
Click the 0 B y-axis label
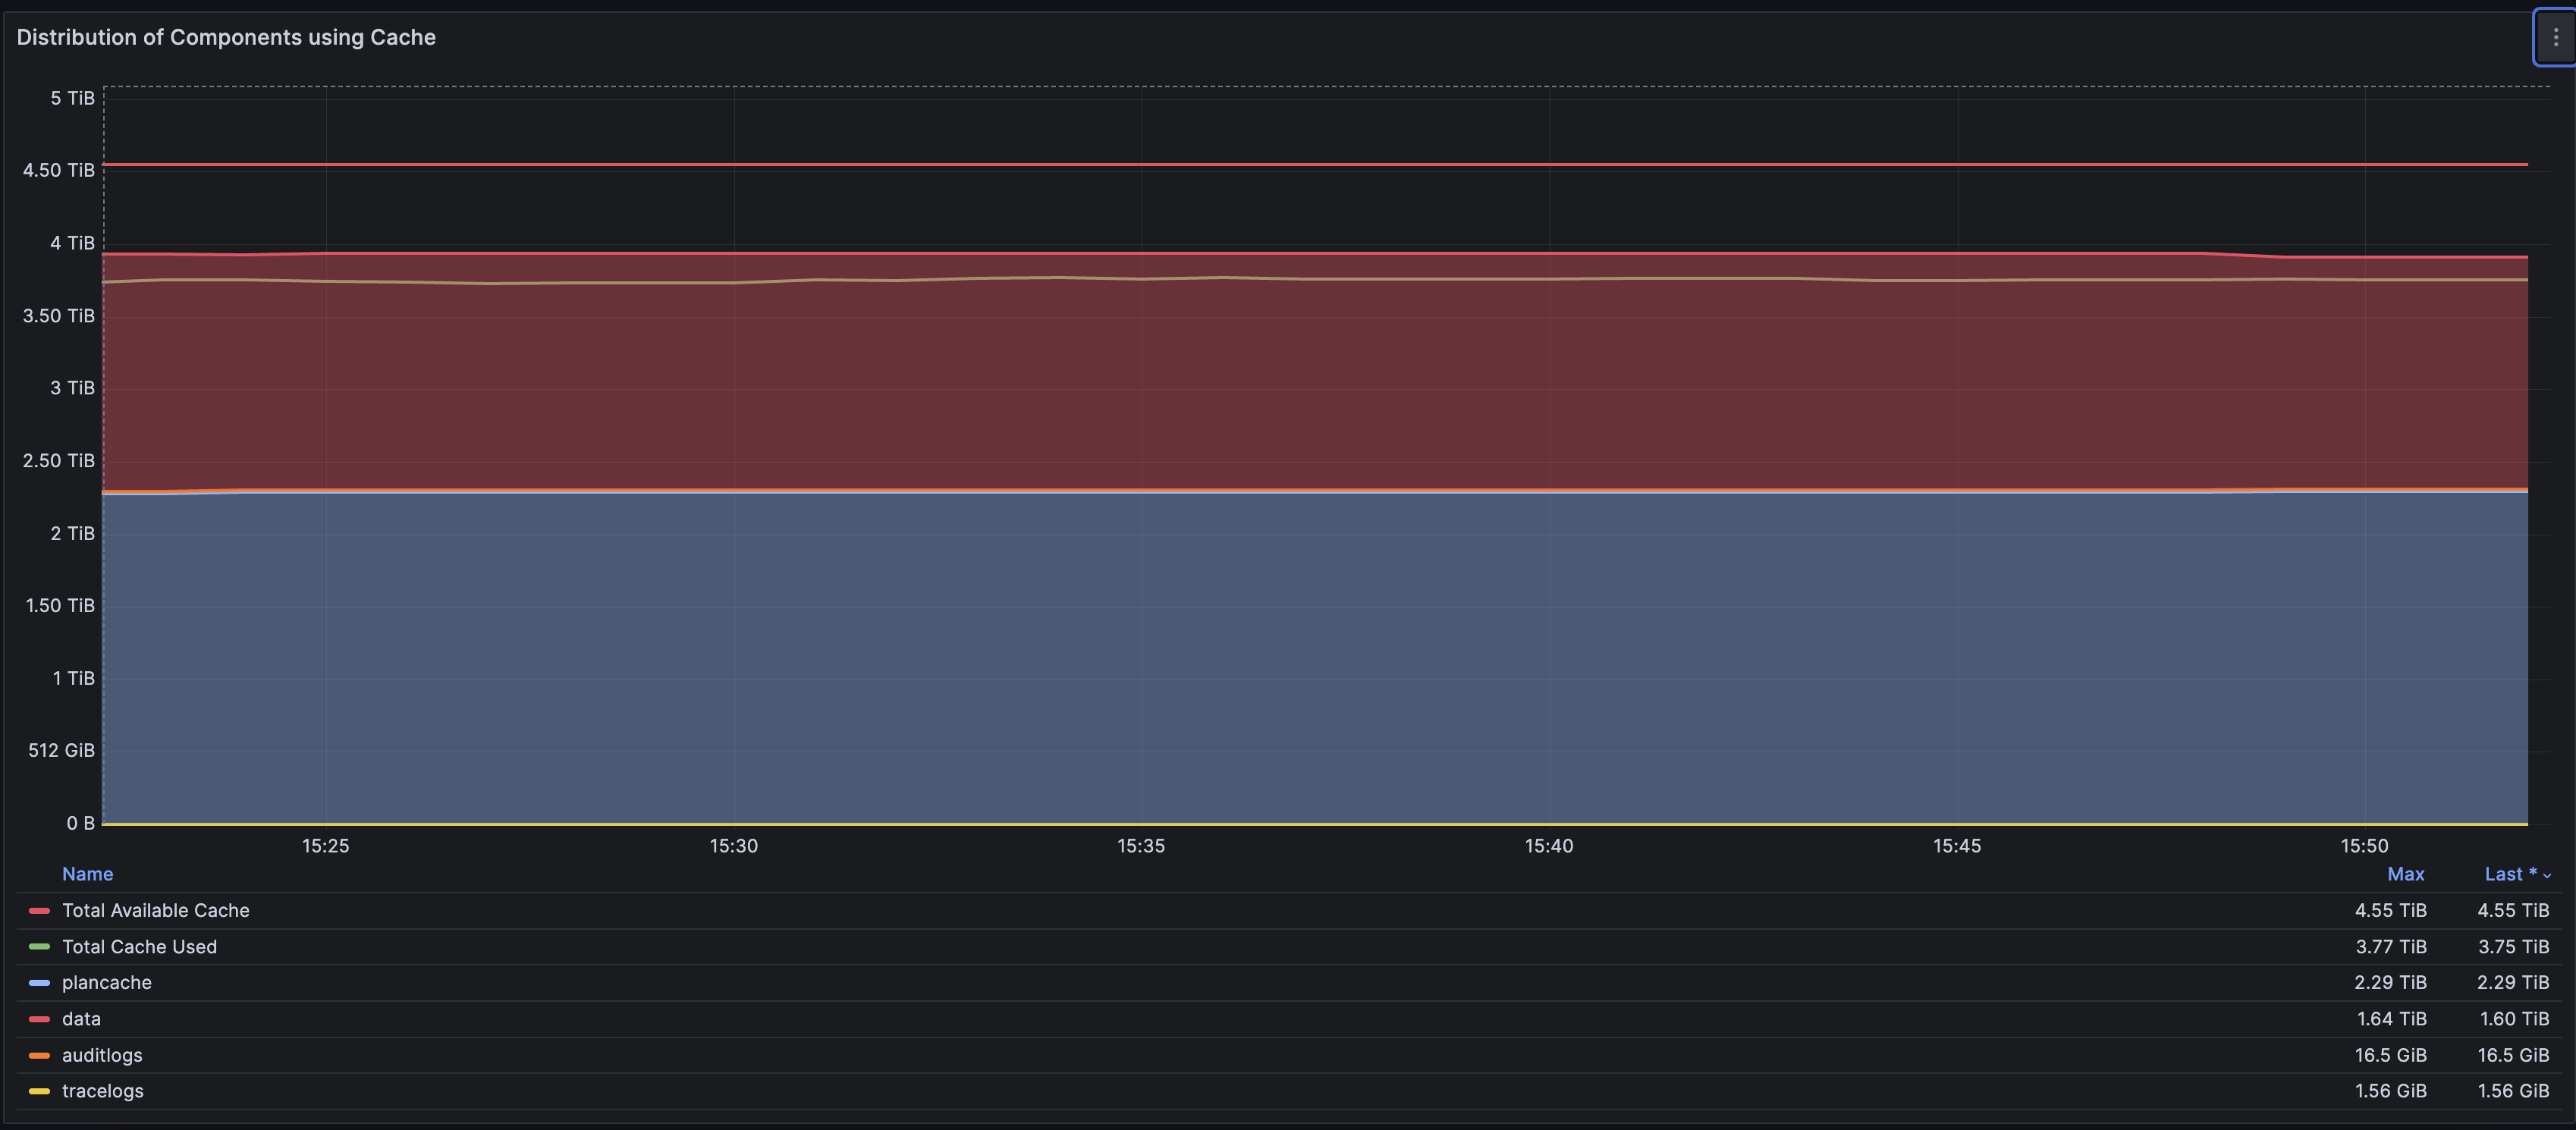tap(80, 823)
